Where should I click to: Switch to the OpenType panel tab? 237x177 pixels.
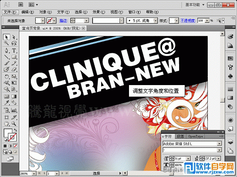click(x=195, y=136)
